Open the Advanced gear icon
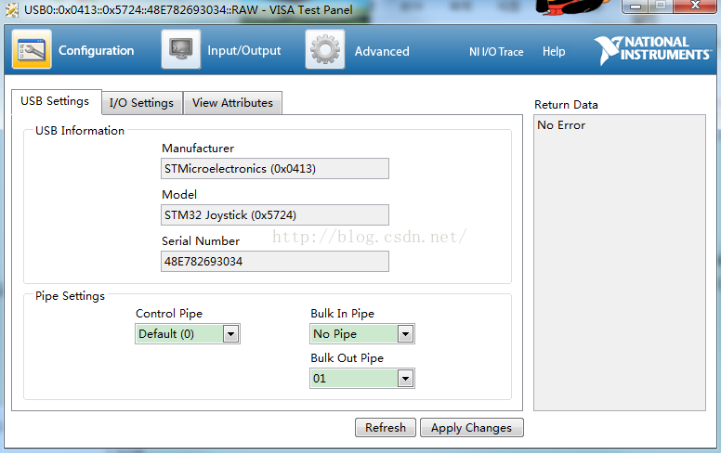 coord(325,49)
